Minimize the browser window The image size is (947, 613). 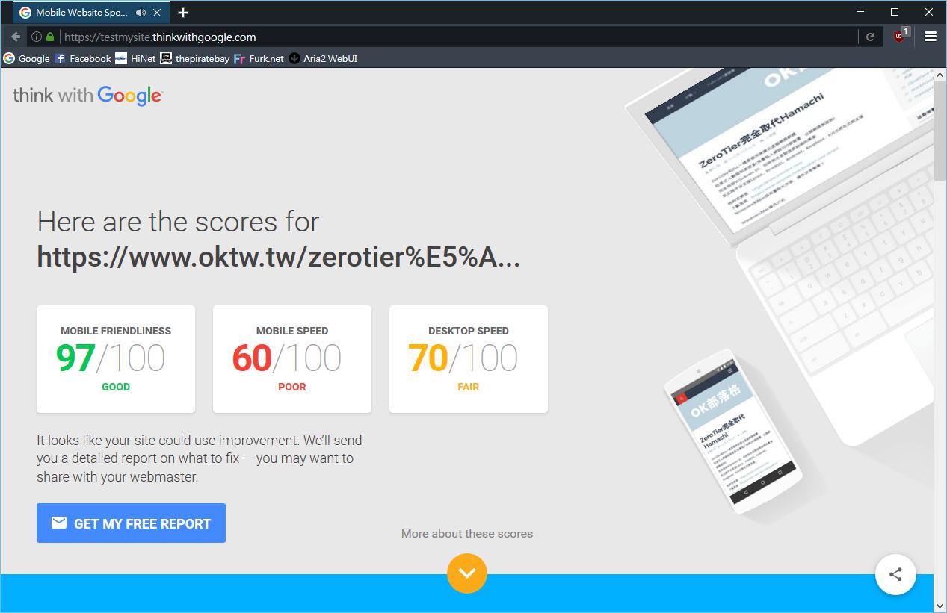[x=860, y=12]
